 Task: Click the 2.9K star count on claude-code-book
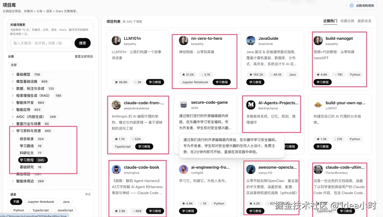[x=120, y=211]
